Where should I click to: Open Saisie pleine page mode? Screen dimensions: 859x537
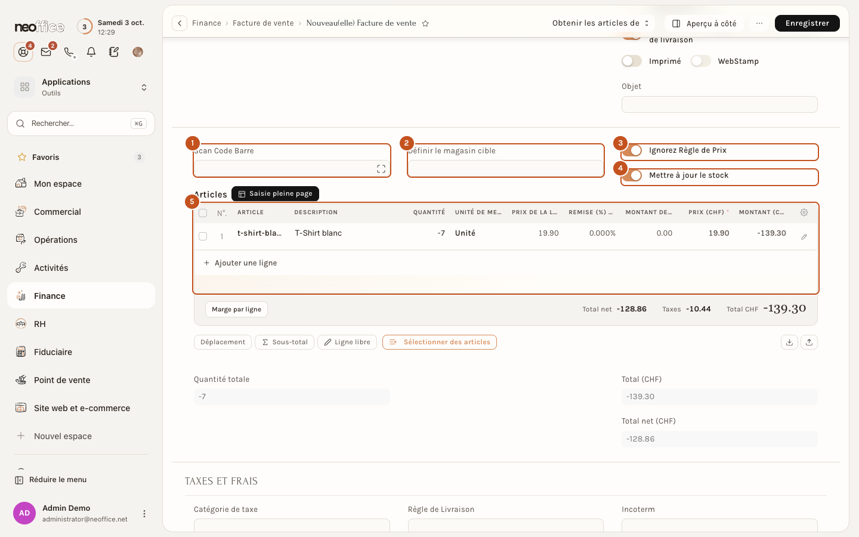click(x=275, y=194)
